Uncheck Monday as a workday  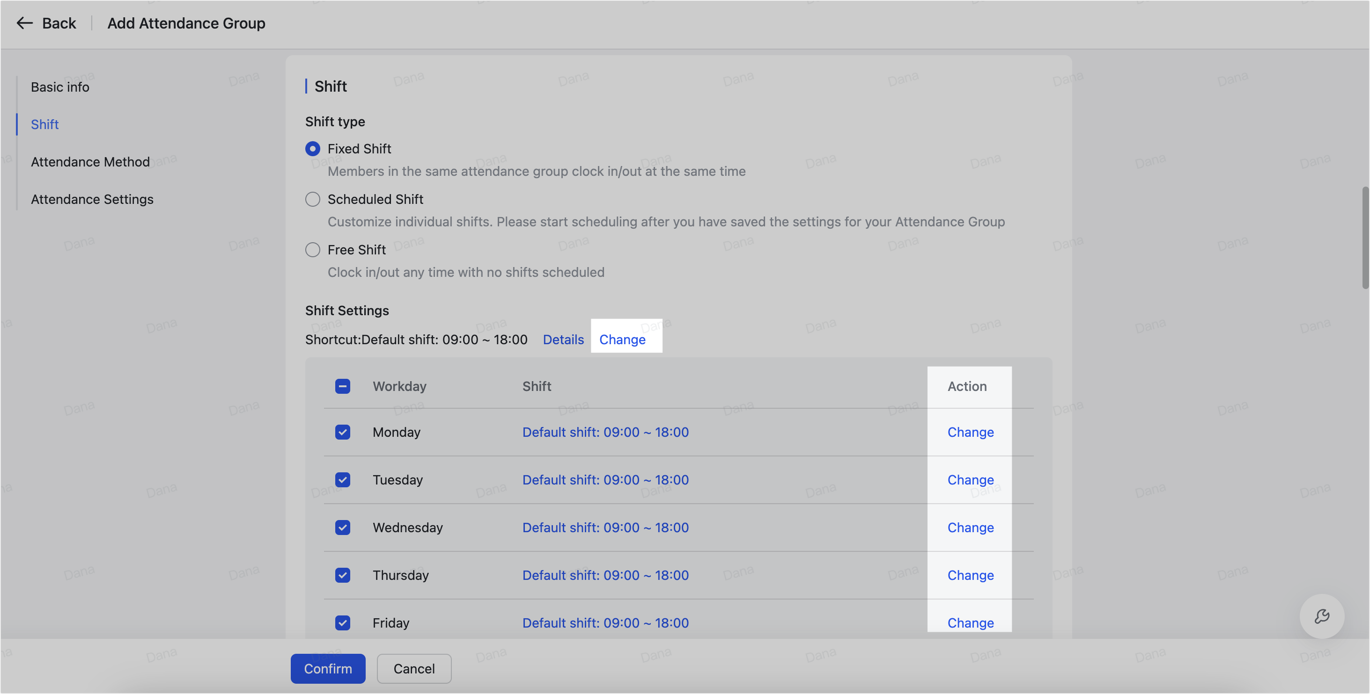[x=343, y=432]
